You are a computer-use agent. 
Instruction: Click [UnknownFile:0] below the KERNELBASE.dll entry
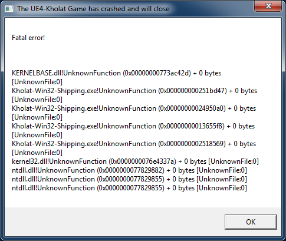click(37, 82)
